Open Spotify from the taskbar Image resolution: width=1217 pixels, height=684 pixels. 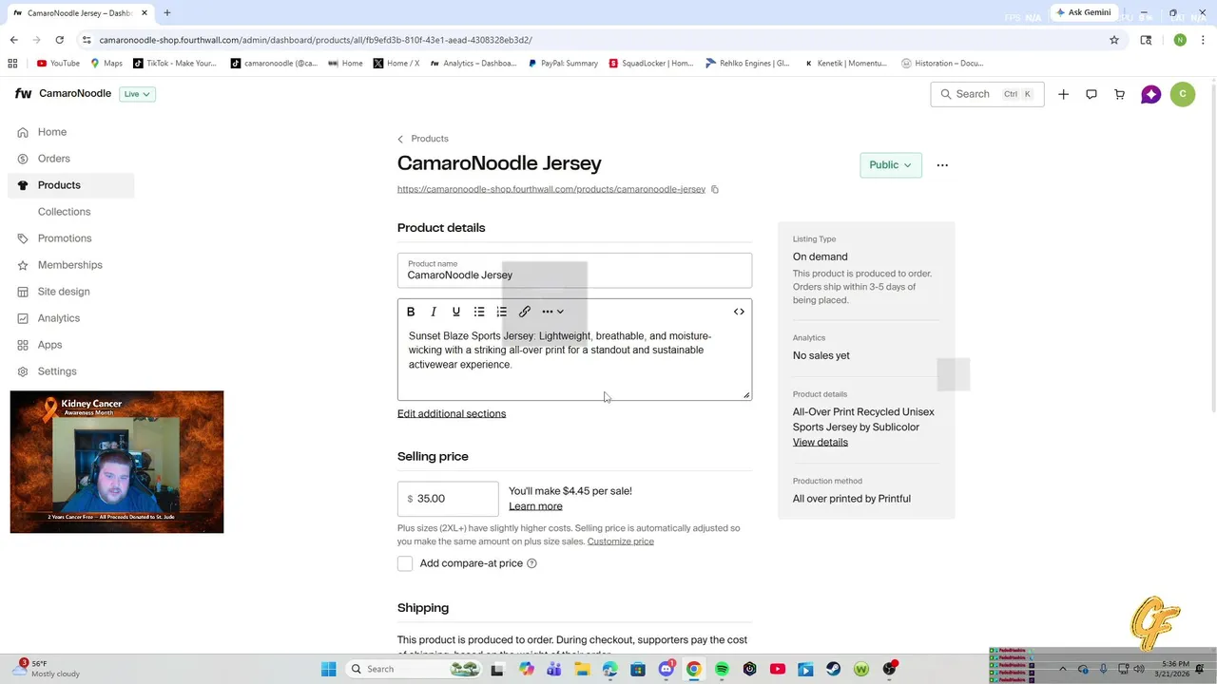(x=722, y=669)
